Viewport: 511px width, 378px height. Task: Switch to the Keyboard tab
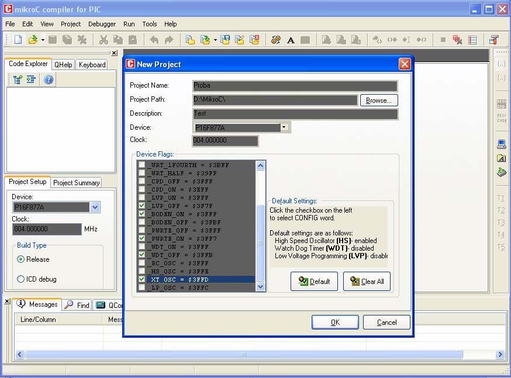pyautogui.click(x=92, y=64)
